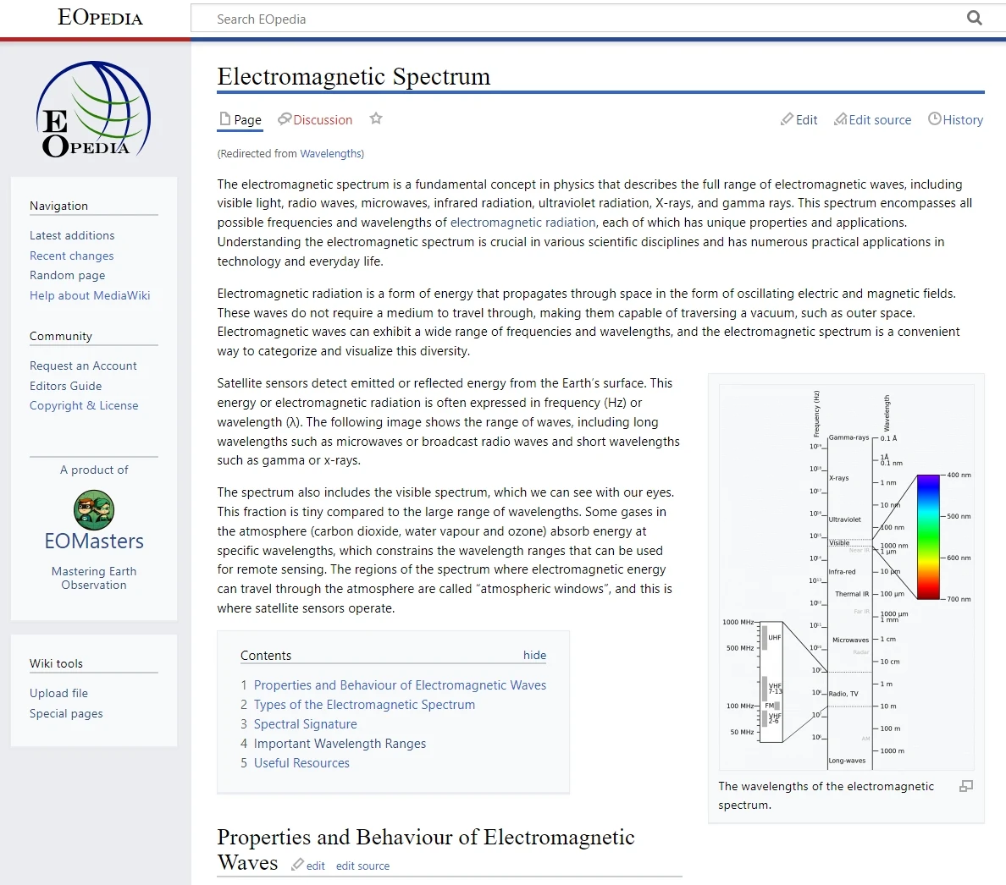Open the Discussion tab
Image resolution: width=1006 pixels, height=885 pixels.
315,120
